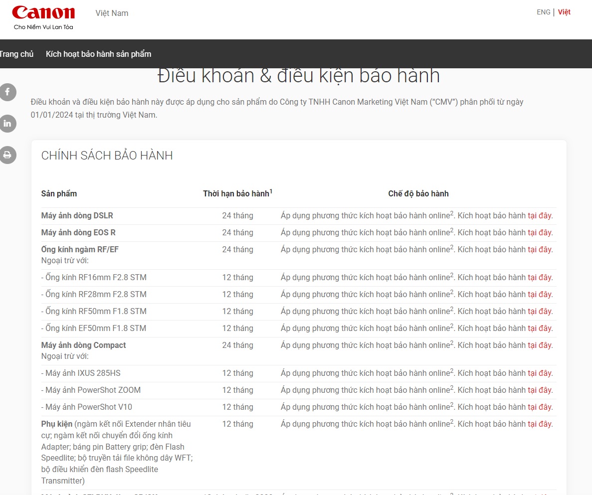
Task: Click the Cho Niềm Vui Lan Tỏa tagline
Action: click(x=43, y=27)
